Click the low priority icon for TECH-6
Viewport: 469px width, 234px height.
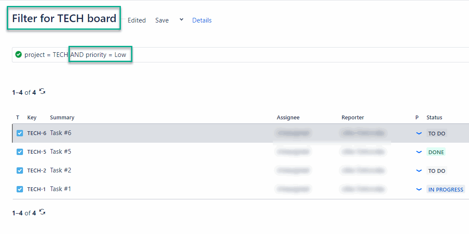pos(419,133)
